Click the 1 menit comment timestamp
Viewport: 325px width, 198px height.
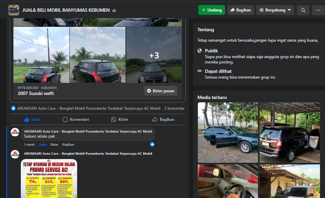click(x=29, y=145)
